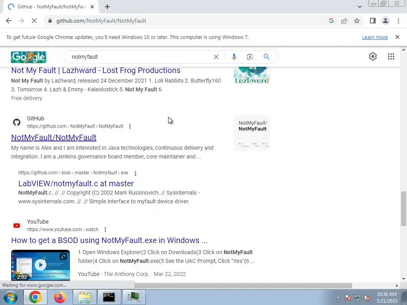Viewport: 407px width, 305px height.
Task: Clear the search query
Action: click(x=216, y=57)
